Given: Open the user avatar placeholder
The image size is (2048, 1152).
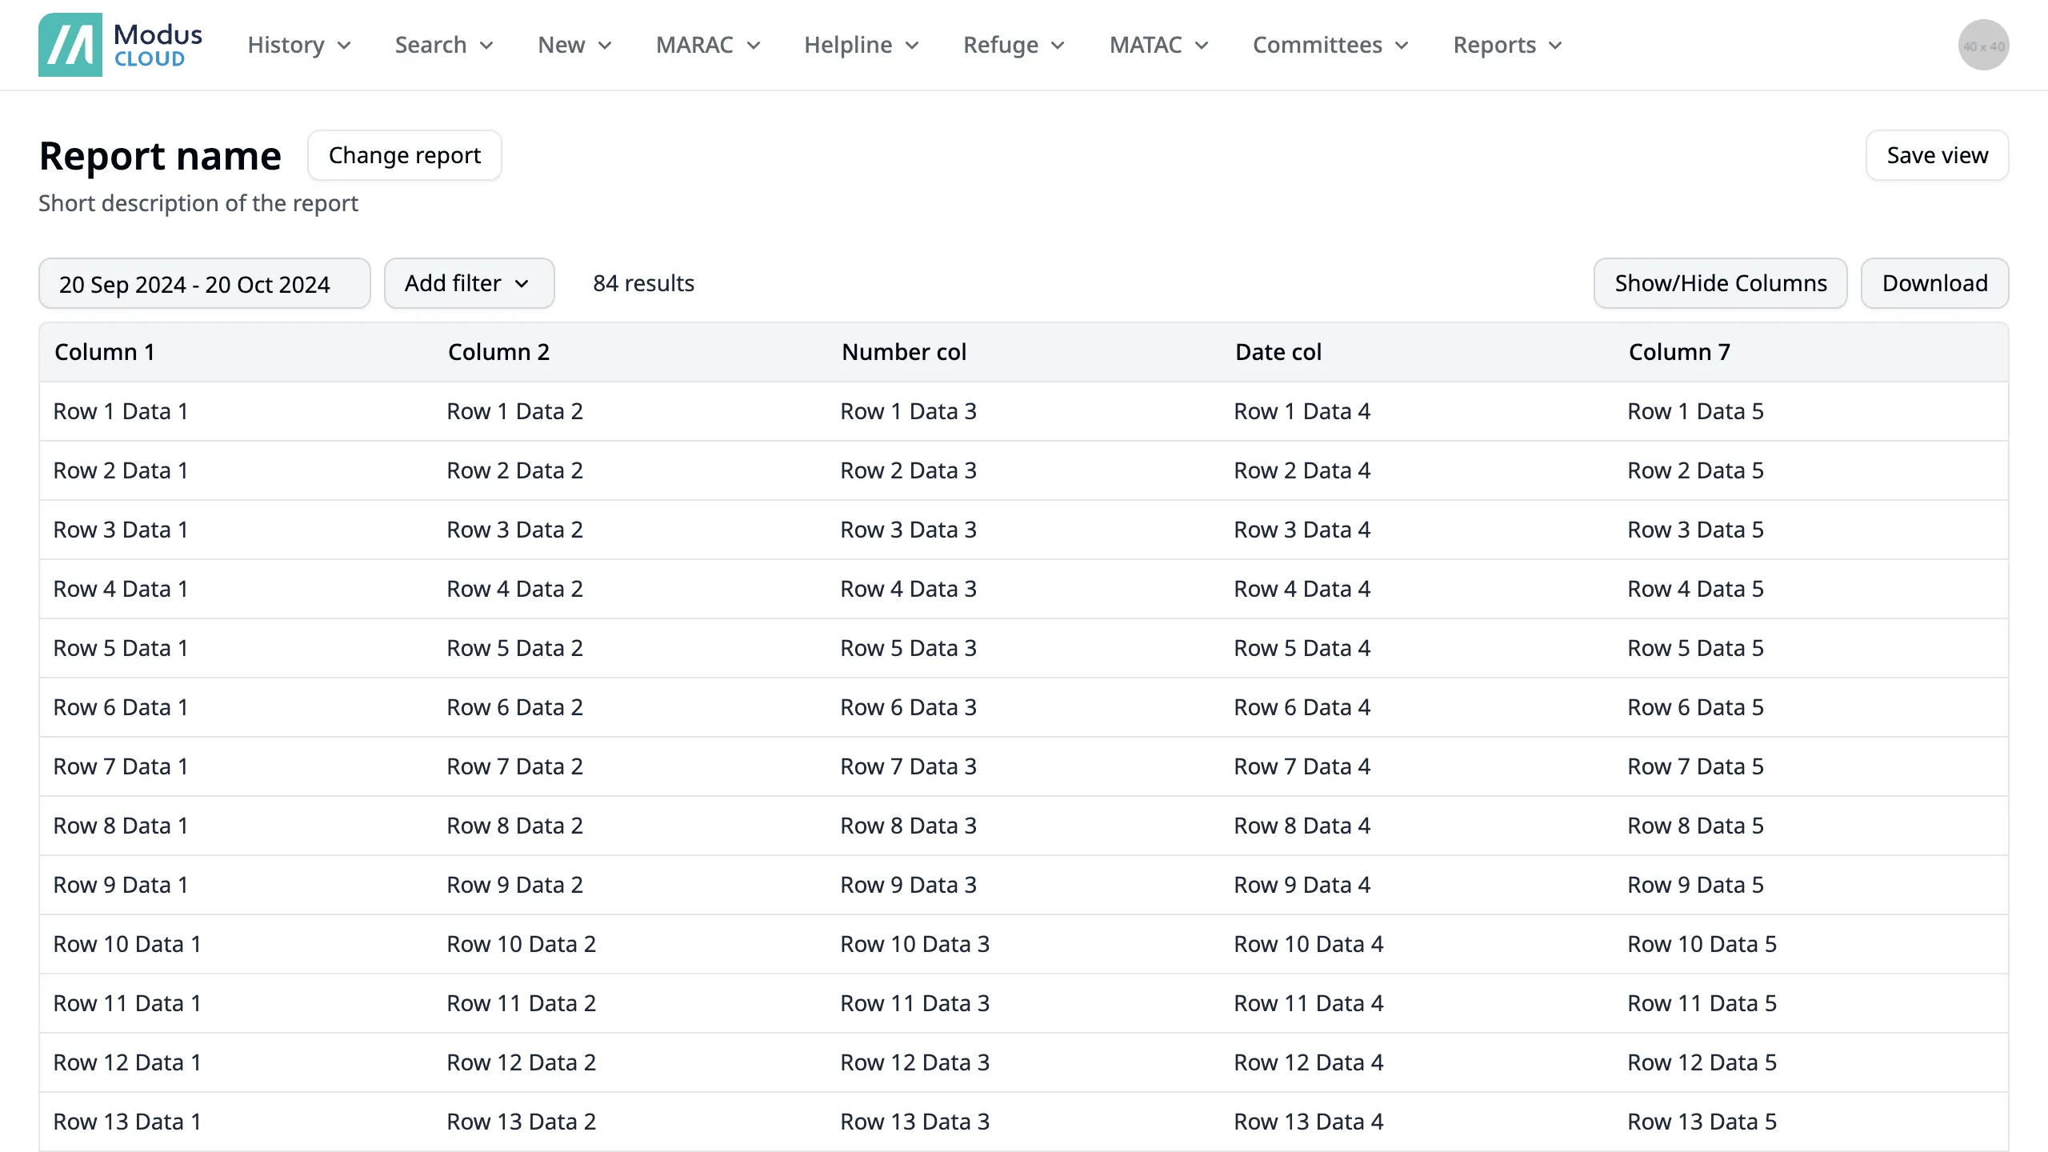Looking at the screenshot, I should [x=1982, y=45].
